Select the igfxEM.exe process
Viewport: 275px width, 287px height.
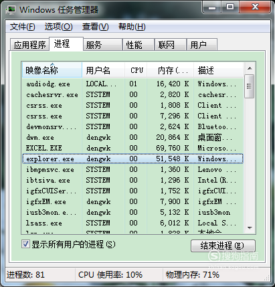coord(132,201)
